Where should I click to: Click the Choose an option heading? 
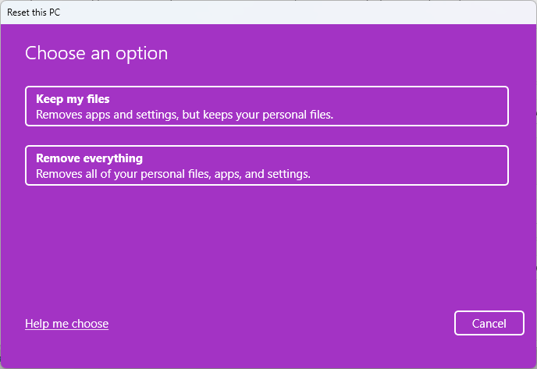(96, 53)
